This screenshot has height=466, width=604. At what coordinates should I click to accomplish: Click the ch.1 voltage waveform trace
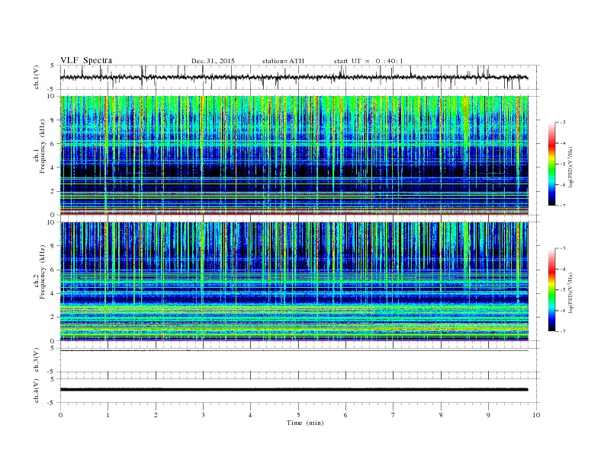tap(294, 77)
